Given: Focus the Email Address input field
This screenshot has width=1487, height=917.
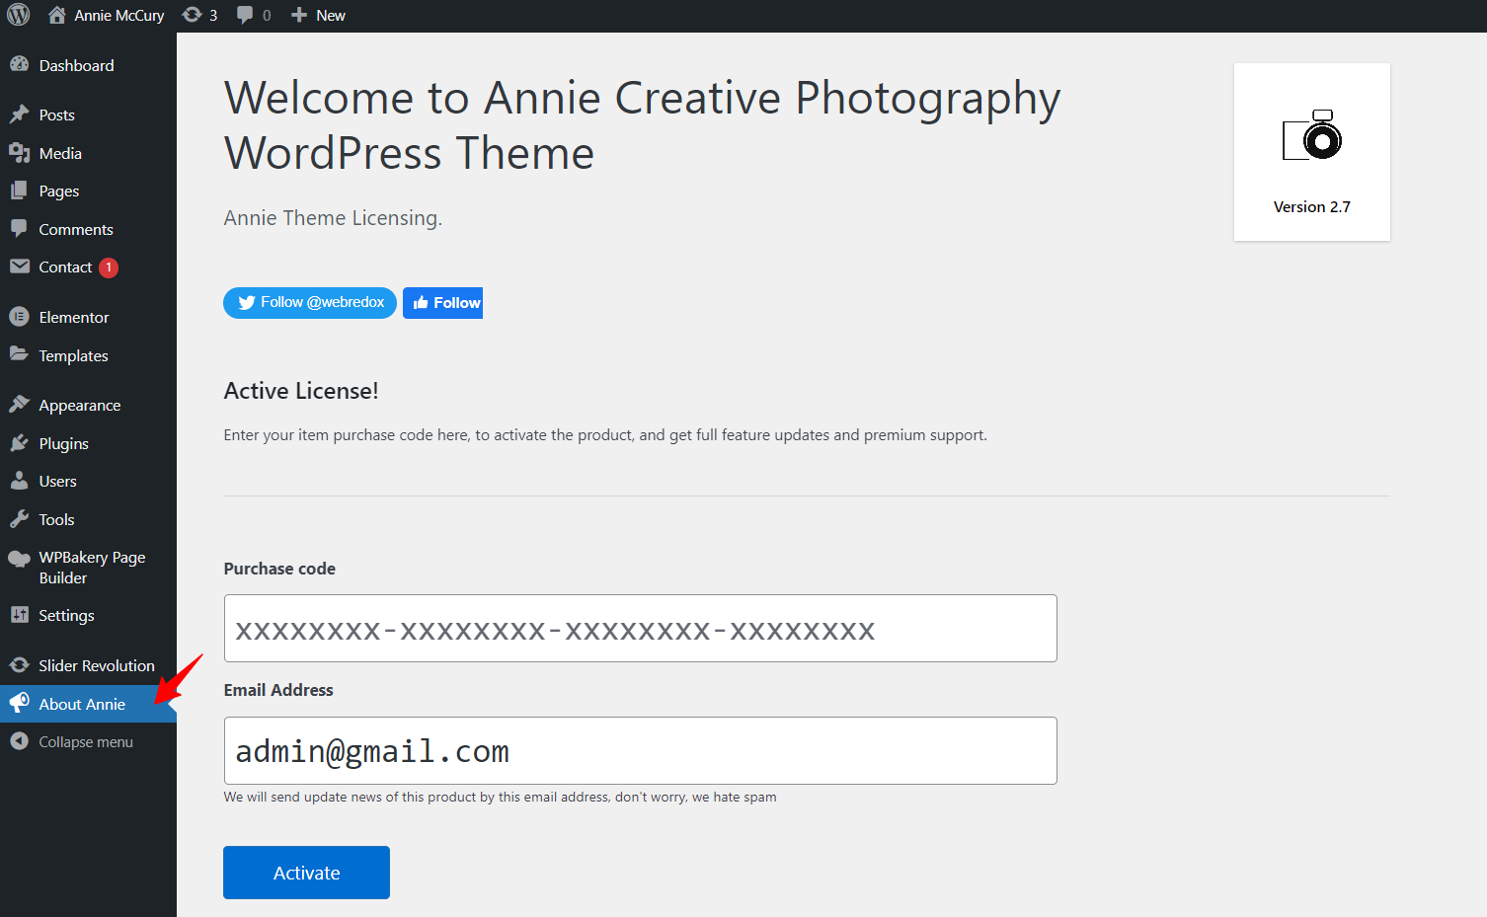Looking at the screenshot, I should coord(640,750).
